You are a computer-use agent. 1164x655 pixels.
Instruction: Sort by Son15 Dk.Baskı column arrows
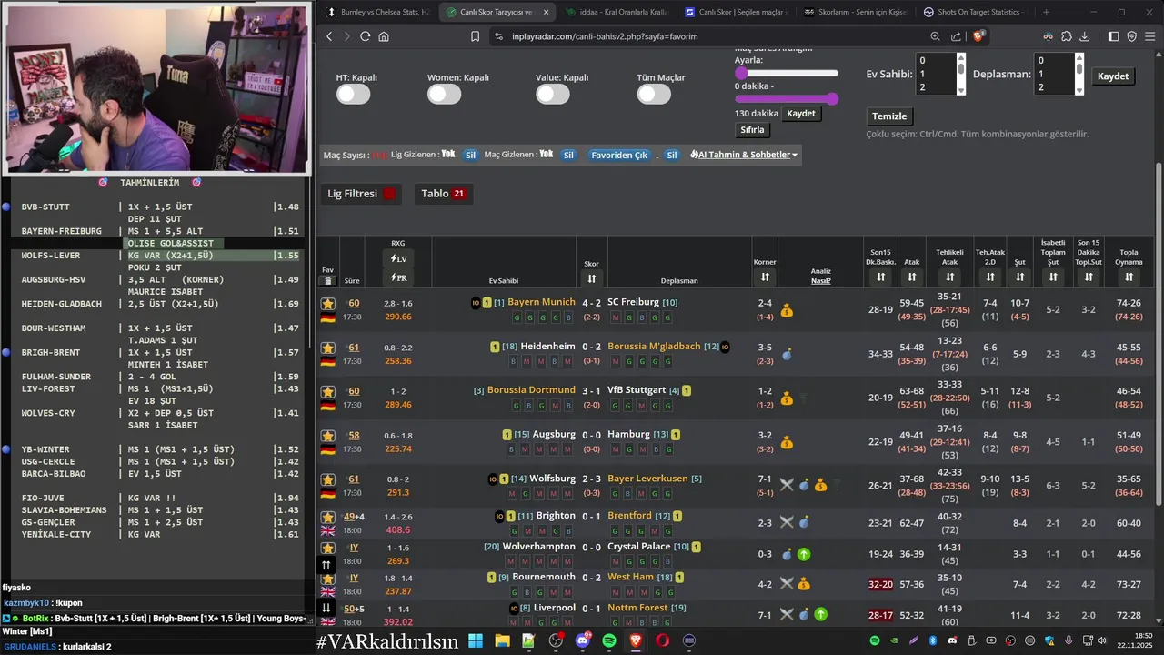click(880, 277)
